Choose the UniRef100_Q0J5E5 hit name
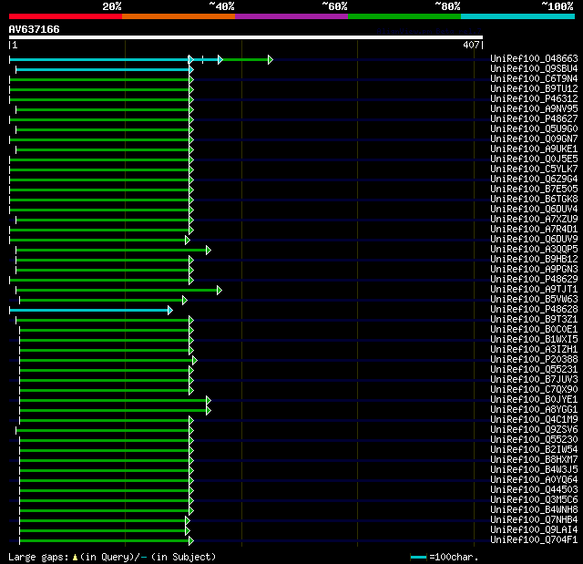The width and height of the screenshot is (583, 564). point(534,159)
